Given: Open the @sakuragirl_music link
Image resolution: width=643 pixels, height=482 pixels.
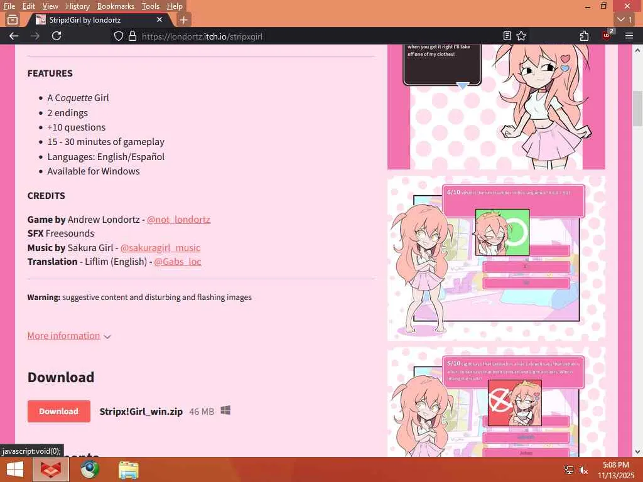Looking at the screenshot, I should tap(160, 248).
